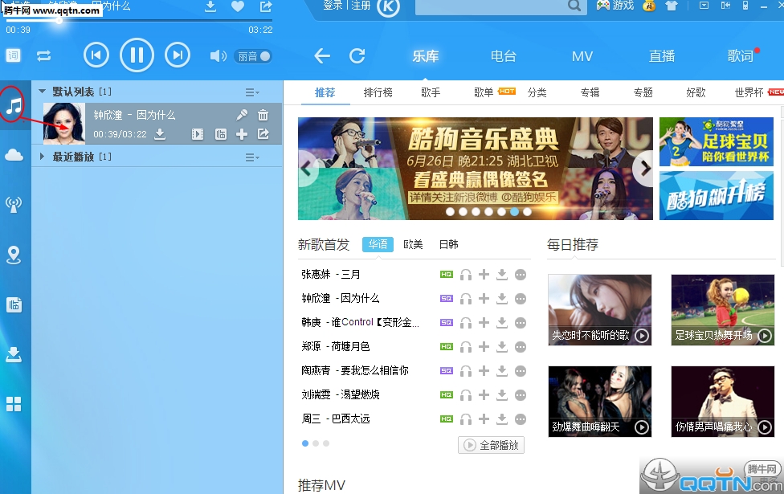
Task: Toggle the lyrics display 词 button
Action: click(x=13, y=55)
